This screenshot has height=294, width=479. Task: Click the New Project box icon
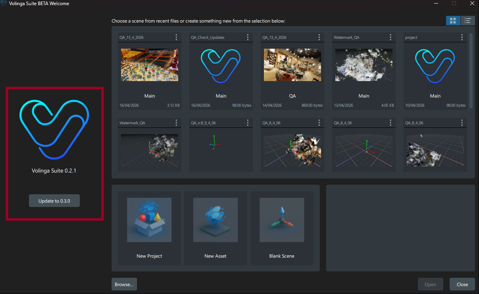click(x=149, y=220)
